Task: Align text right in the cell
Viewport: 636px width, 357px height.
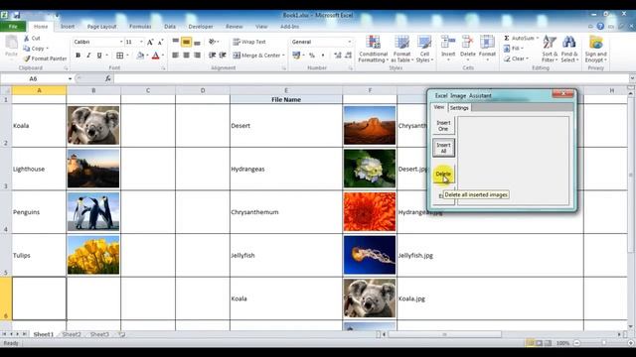Action: point(197,56)
